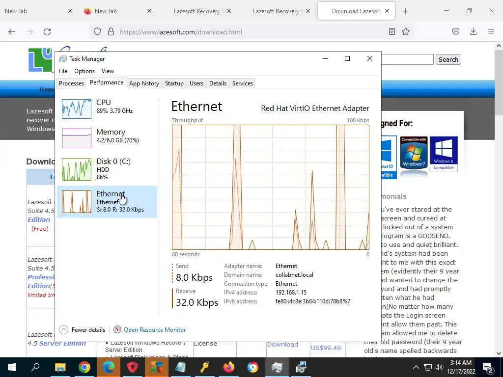Image resolution: width=503 pixels, height=377 pixels.
Task: Open the gold key app on the taskbar
Action: tap(205, 367)
